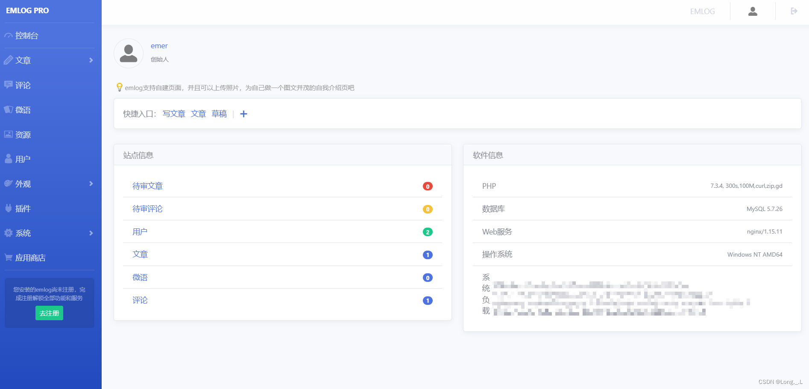Open 评论 link in 站点信息 panel
This screenshot has width=809, height=389.
click(140, 300)
